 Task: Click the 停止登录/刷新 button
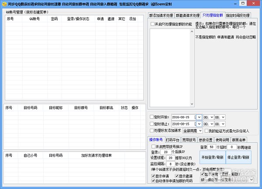pos(238,157)
